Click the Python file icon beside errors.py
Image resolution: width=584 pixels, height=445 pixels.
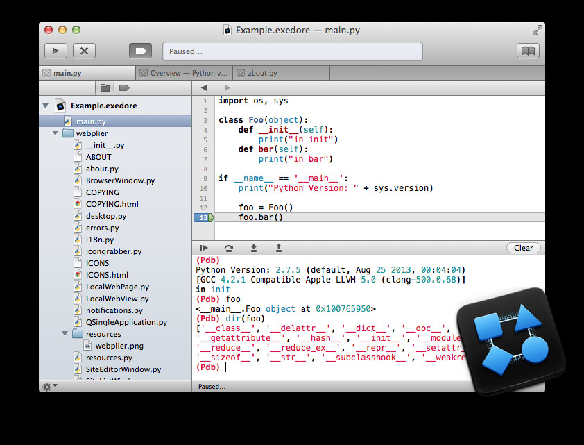tap(78, 228)
